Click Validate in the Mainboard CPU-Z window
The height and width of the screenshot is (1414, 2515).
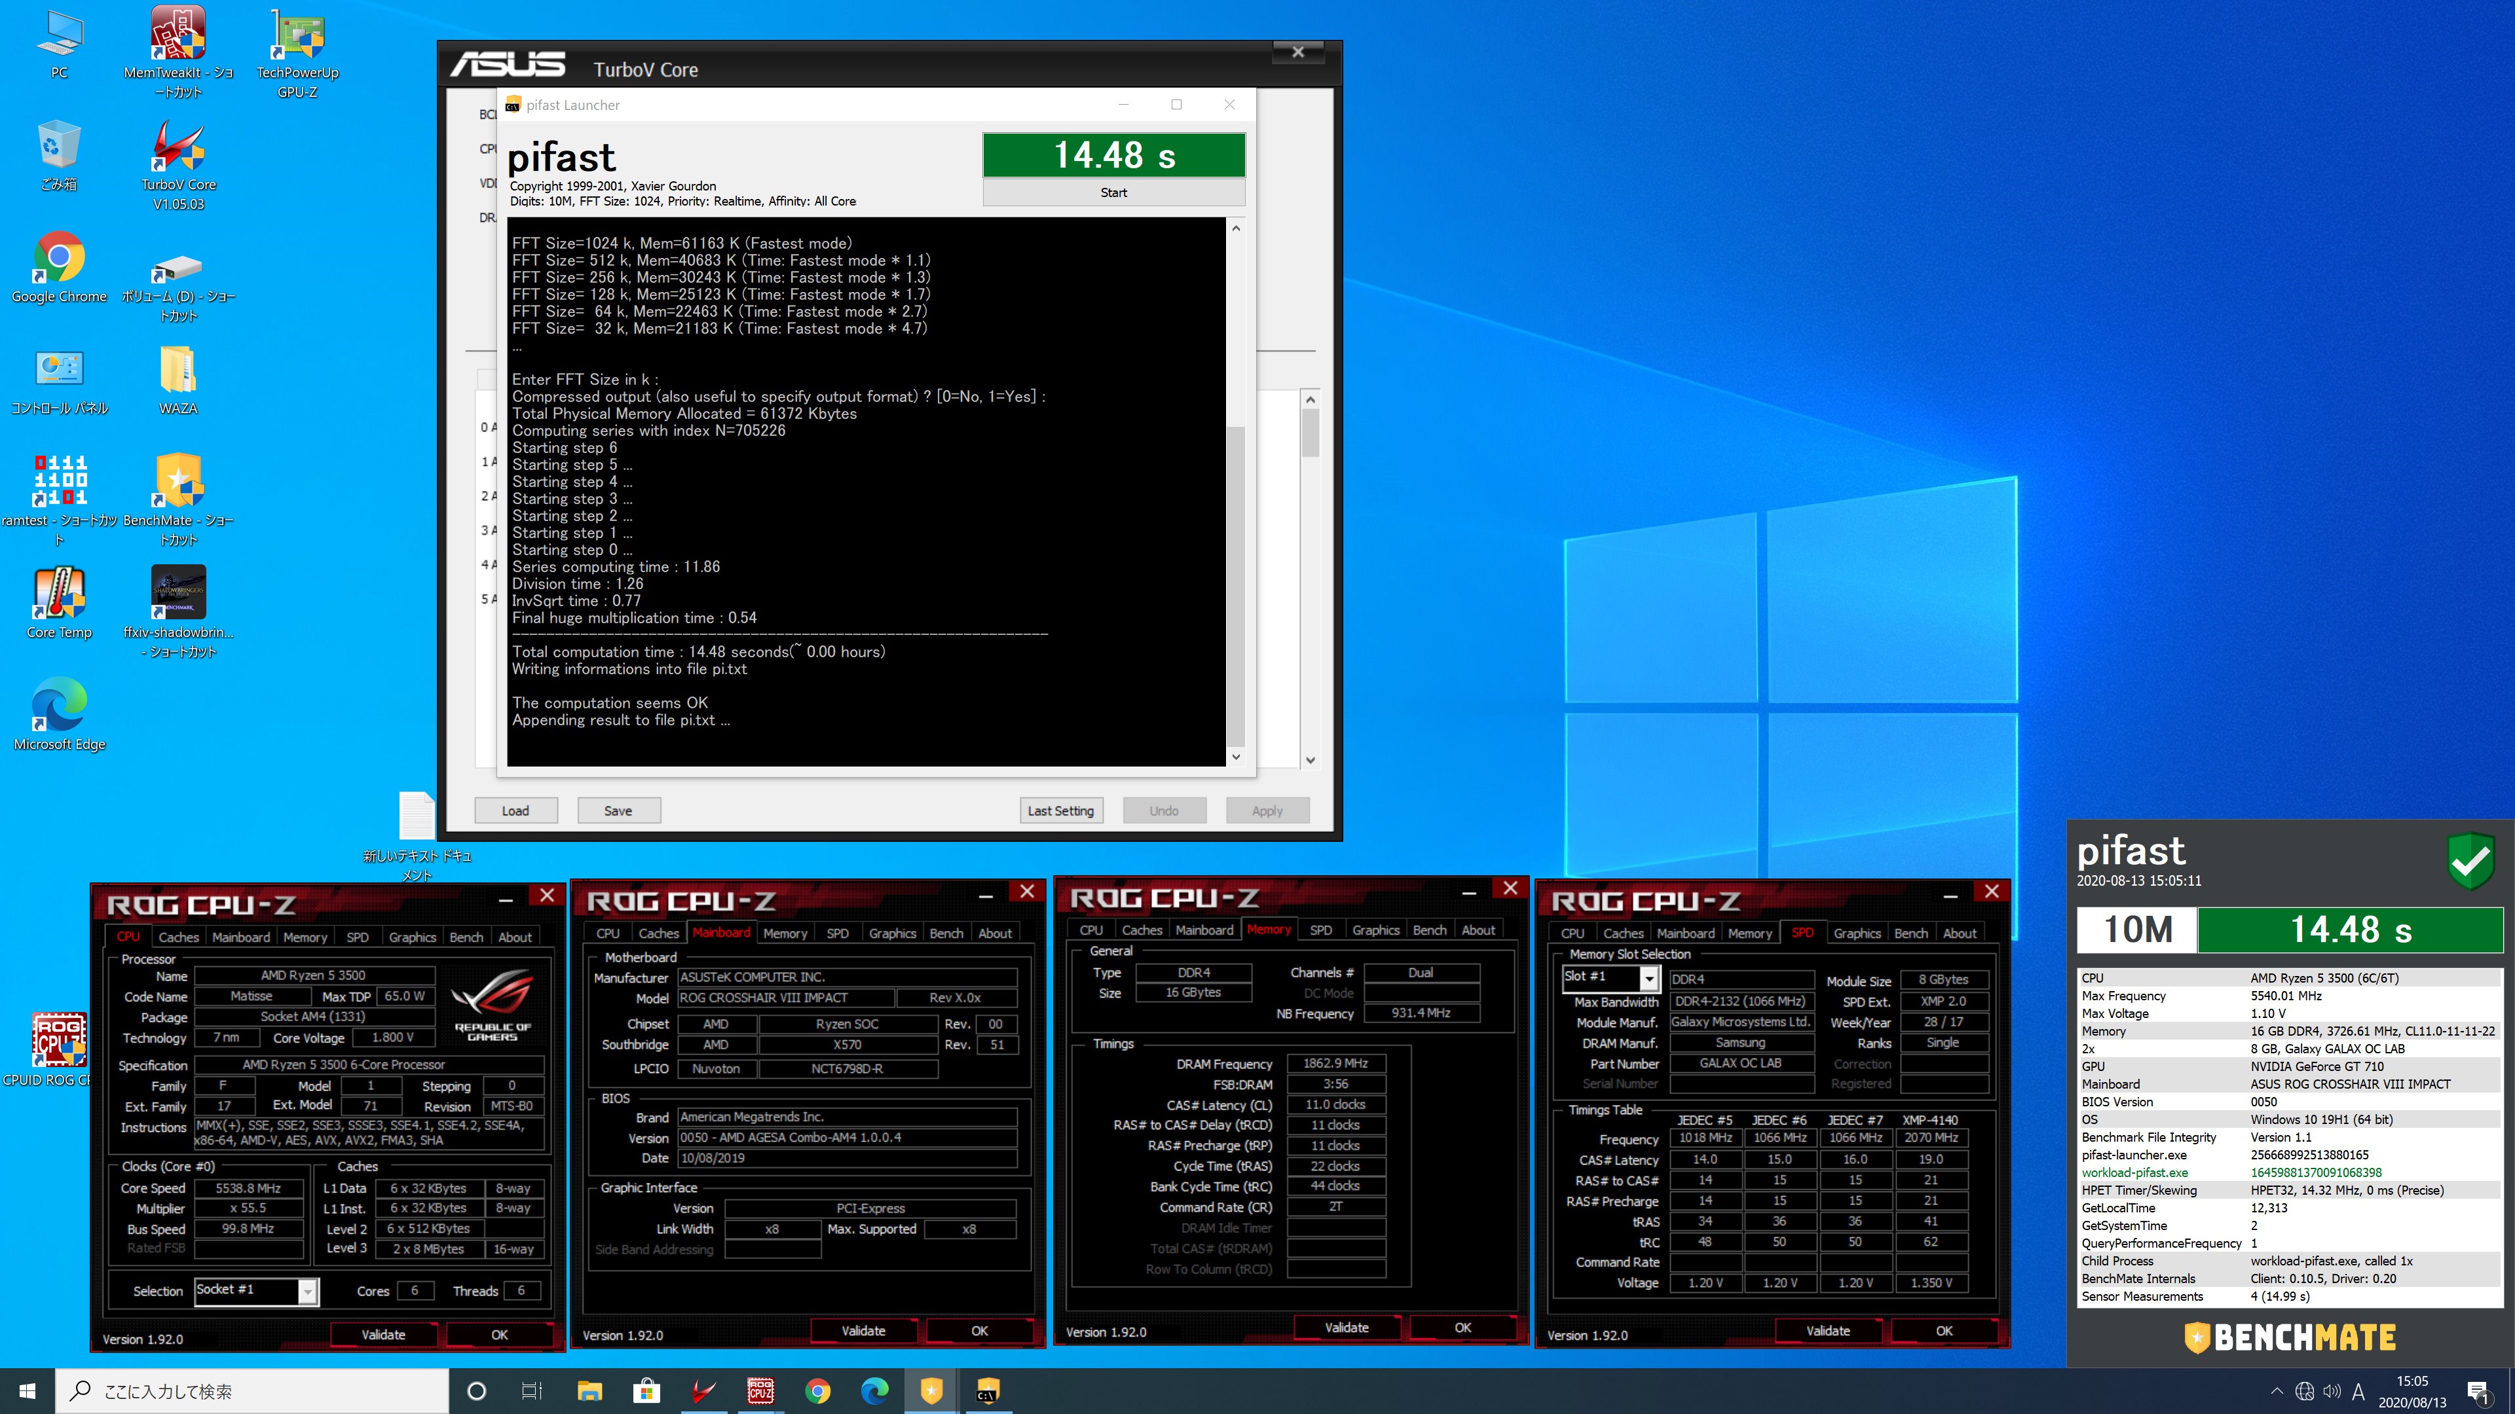[864, 1331]
